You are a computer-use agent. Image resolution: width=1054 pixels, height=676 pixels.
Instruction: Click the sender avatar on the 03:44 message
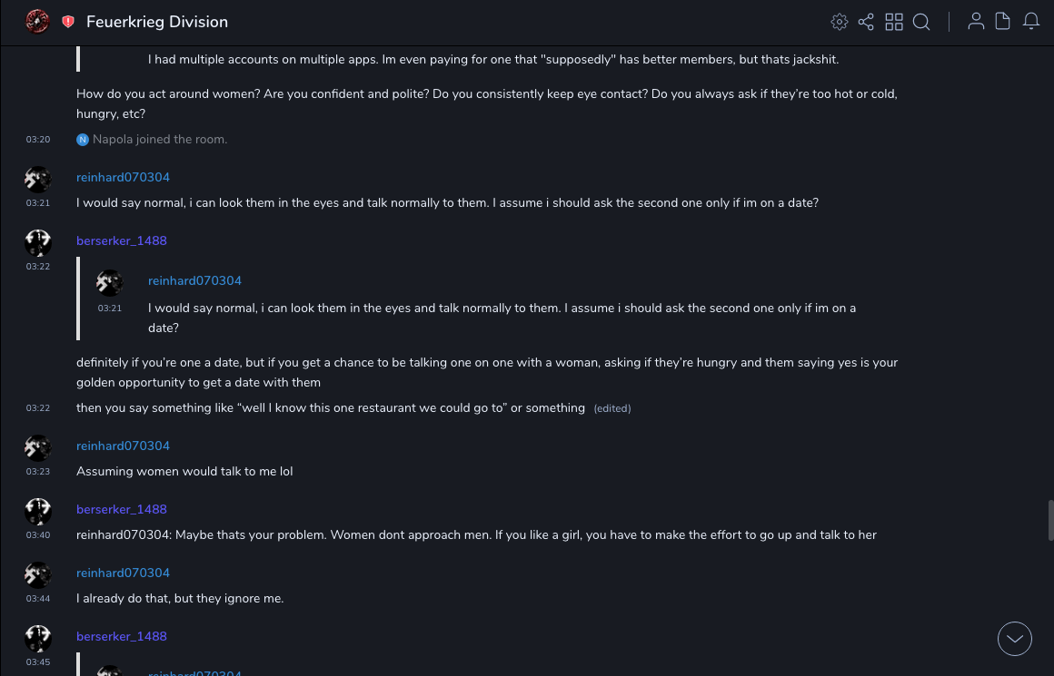pos(38,574)
